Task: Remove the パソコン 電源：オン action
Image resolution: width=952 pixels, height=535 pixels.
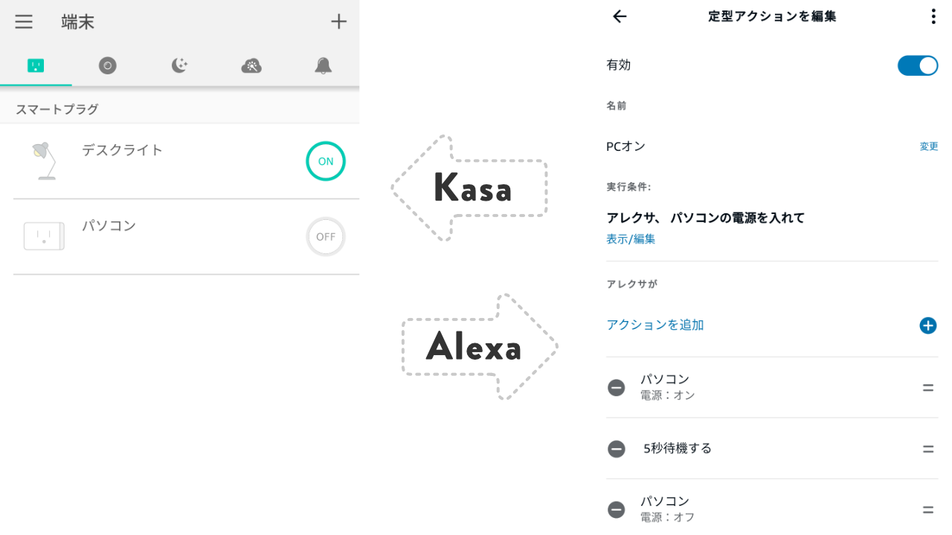Action: pos(617,387)
